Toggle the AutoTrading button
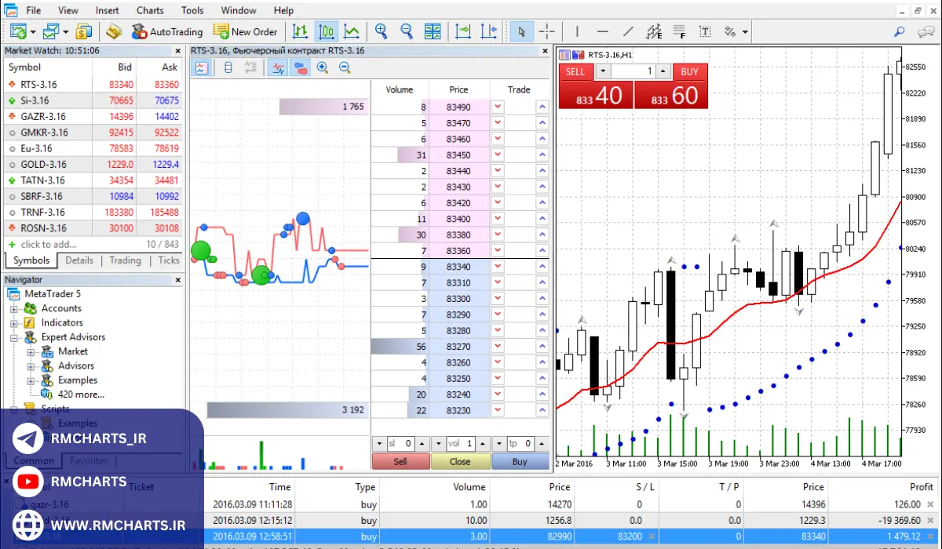Image resolution: width=942 pixels, height=549 pixels. [x=166, y=31]
